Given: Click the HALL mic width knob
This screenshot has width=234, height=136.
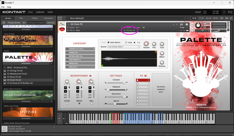Looking at the screenshot, I should (x=91, y=81).
